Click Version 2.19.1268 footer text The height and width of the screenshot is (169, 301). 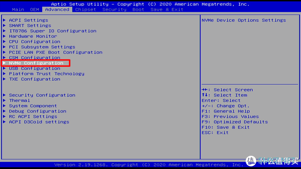(x=148, y=165)
